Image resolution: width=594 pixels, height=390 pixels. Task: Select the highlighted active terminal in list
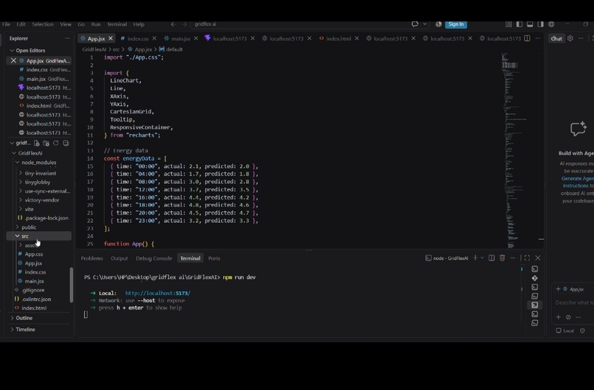click(x=534, y=305)
